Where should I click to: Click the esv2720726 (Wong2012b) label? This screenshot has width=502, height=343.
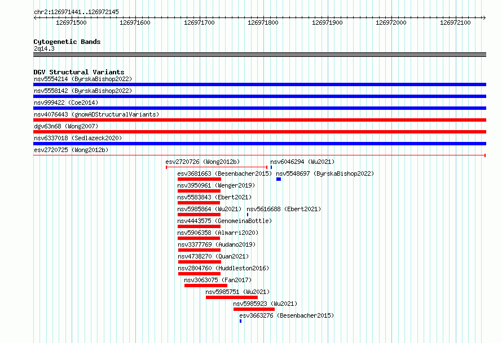click(202, 162)
